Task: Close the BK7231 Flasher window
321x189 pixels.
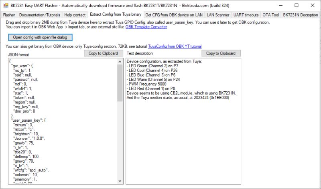Action: coord(313,5)
